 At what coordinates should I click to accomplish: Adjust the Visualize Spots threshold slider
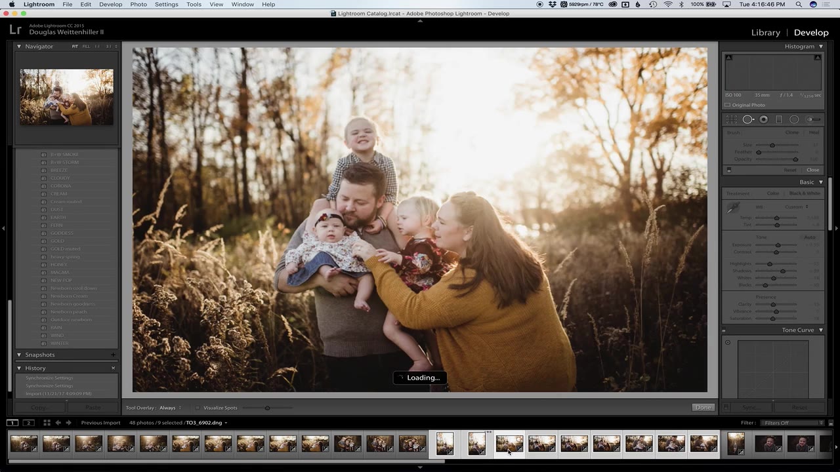tap(268, 408)
